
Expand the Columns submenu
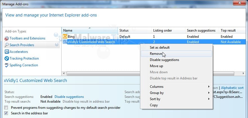(x=176, y=86)
